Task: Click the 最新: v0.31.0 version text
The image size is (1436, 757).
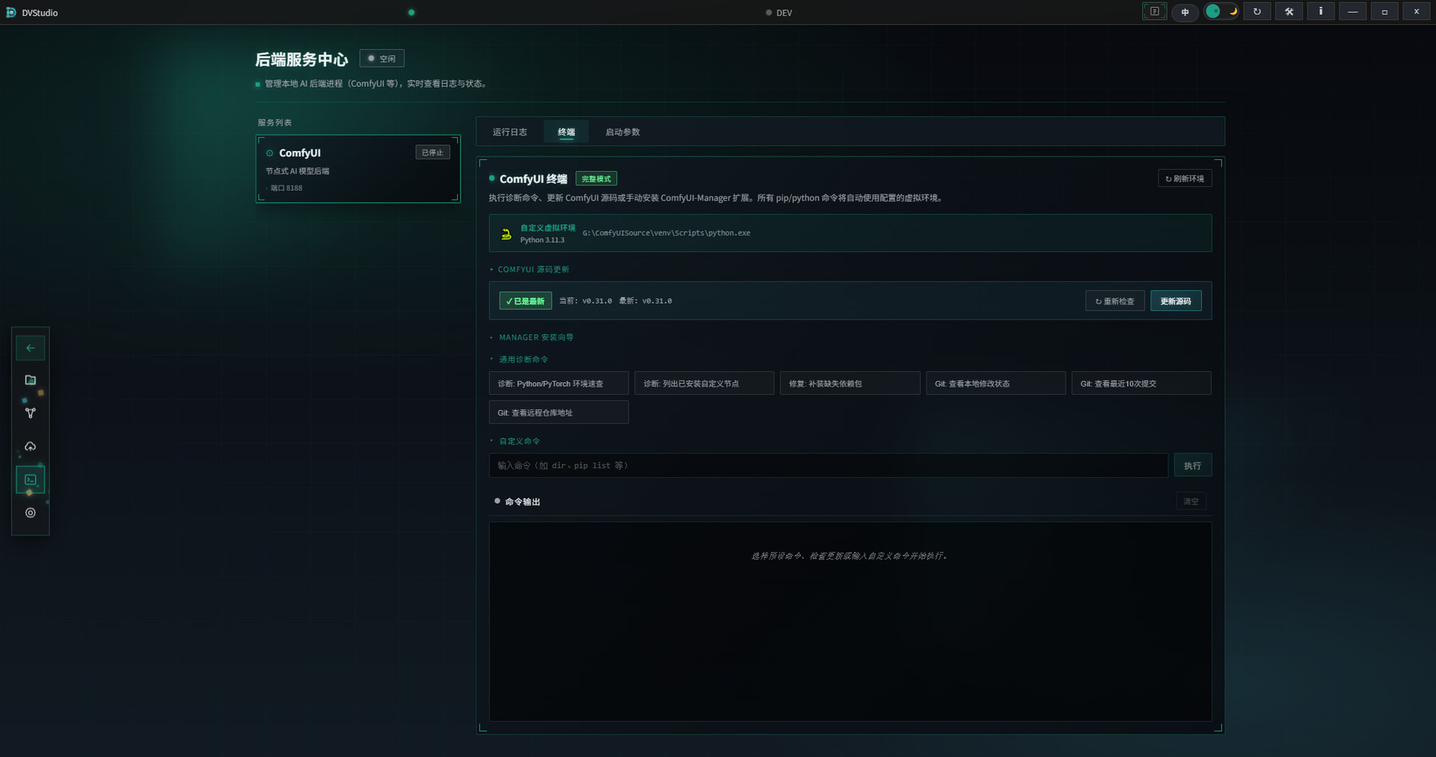Action: click(x=645, y=301)
